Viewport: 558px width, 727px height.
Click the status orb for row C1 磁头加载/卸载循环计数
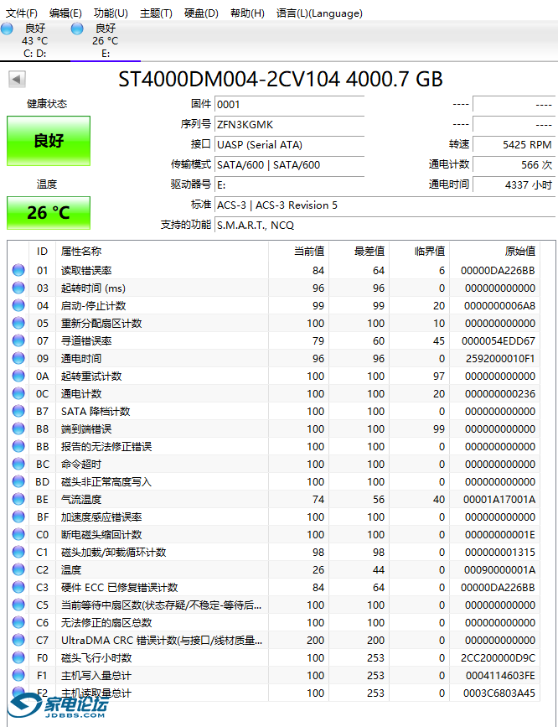(x=18, y=553)
